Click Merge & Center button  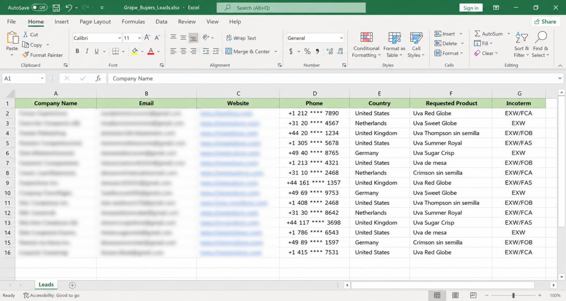(x=248, y=51)
